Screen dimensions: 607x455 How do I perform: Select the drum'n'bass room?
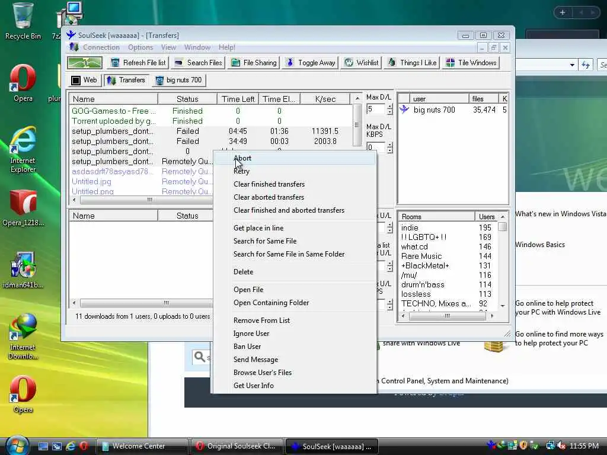[448, 284]
